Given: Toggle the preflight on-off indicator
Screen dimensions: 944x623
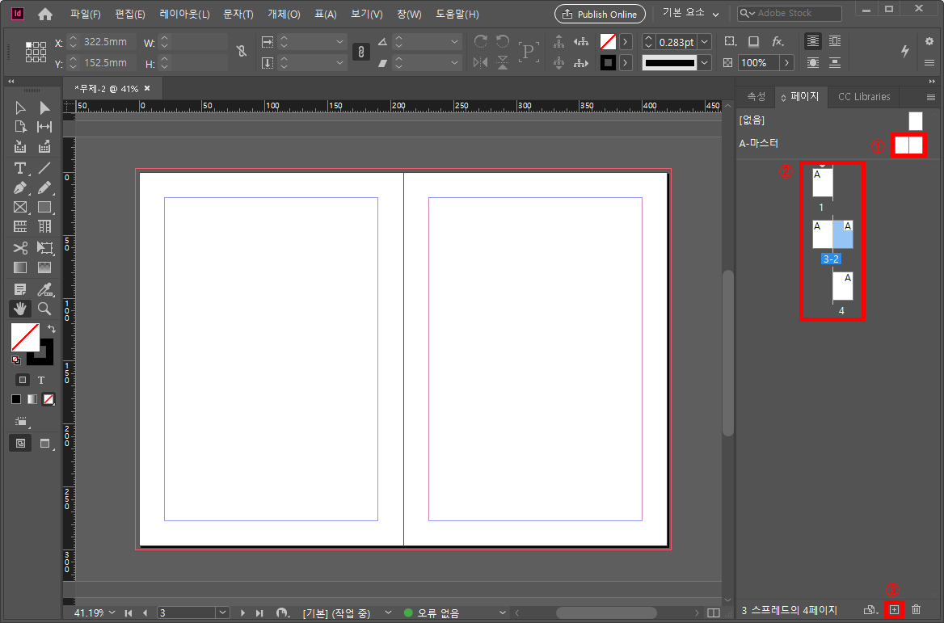Looking at the screenshot, I should coord(408,612).
